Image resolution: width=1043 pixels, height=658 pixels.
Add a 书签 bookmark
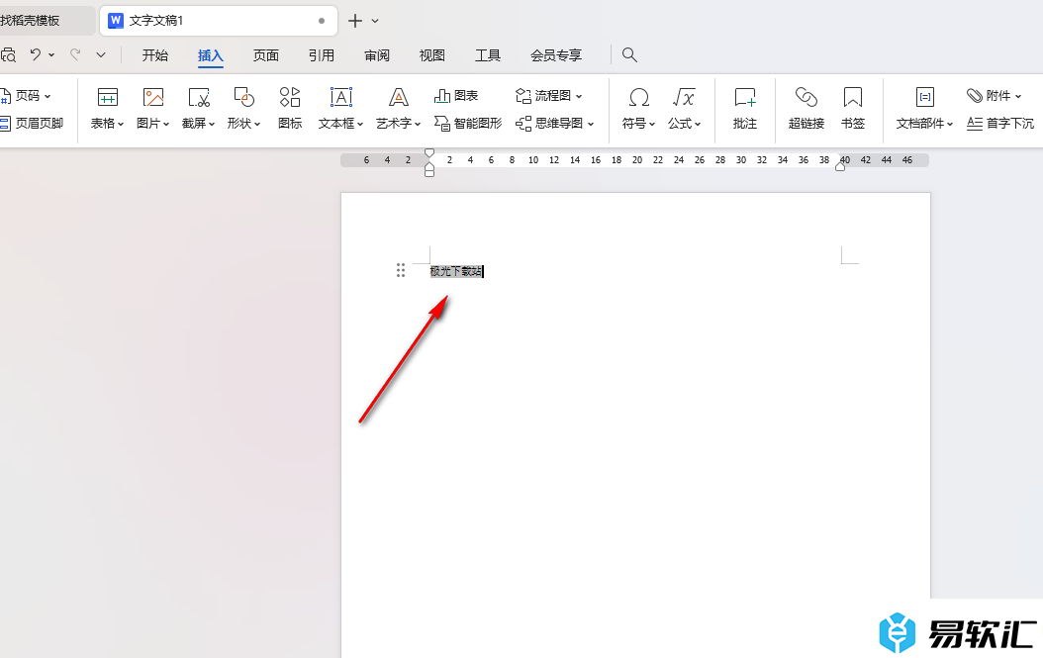tap(853, 109)
